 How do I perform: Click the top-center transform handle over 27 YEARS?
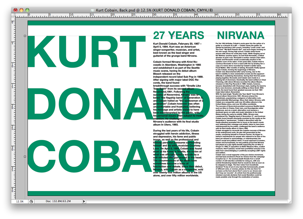click(173, 36)
